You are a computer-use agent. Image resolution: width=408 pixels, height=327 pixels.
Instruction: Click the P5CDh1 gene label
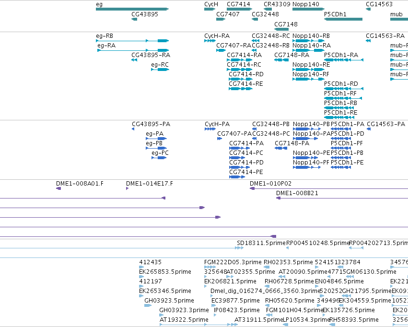click(335, 14)
